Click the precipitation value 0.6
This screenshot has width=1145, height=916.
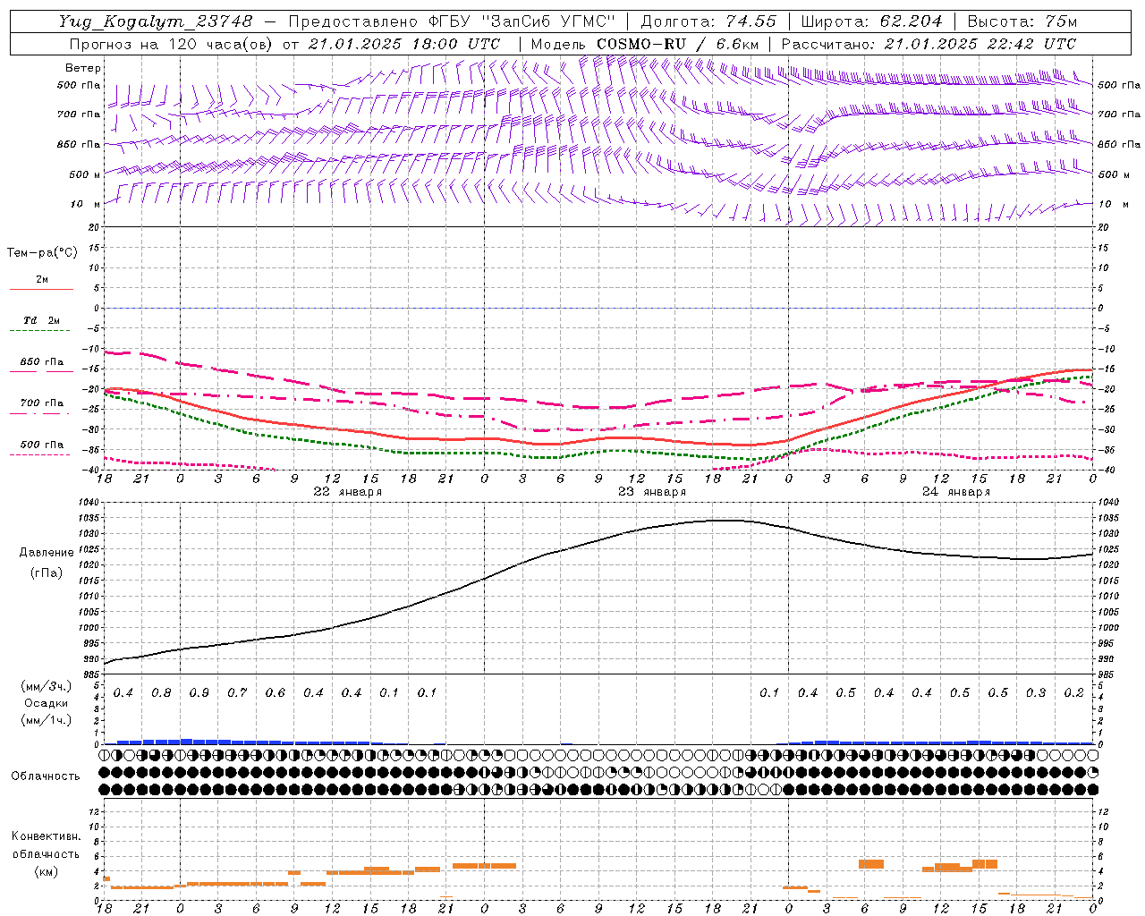(276, 693)
